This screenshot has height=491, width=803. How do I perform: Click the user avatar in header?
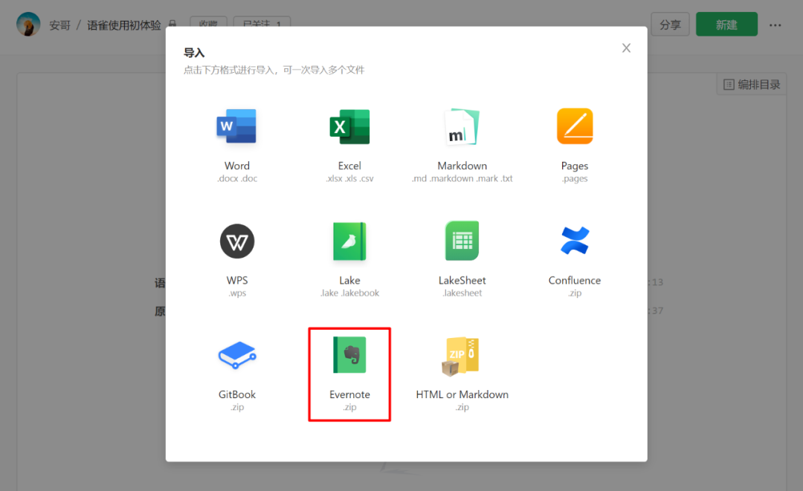28,24
